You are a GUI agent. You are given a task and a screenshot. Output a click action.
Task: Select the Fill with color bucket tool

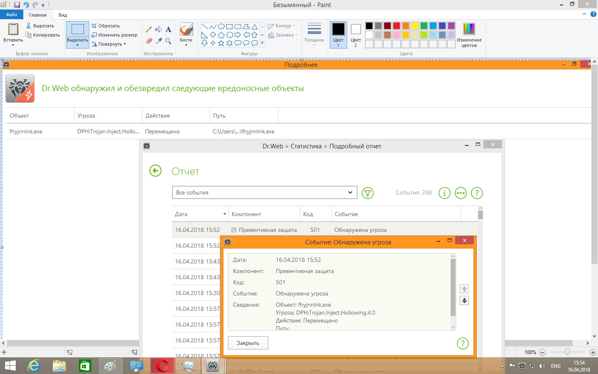coord(159,30)
